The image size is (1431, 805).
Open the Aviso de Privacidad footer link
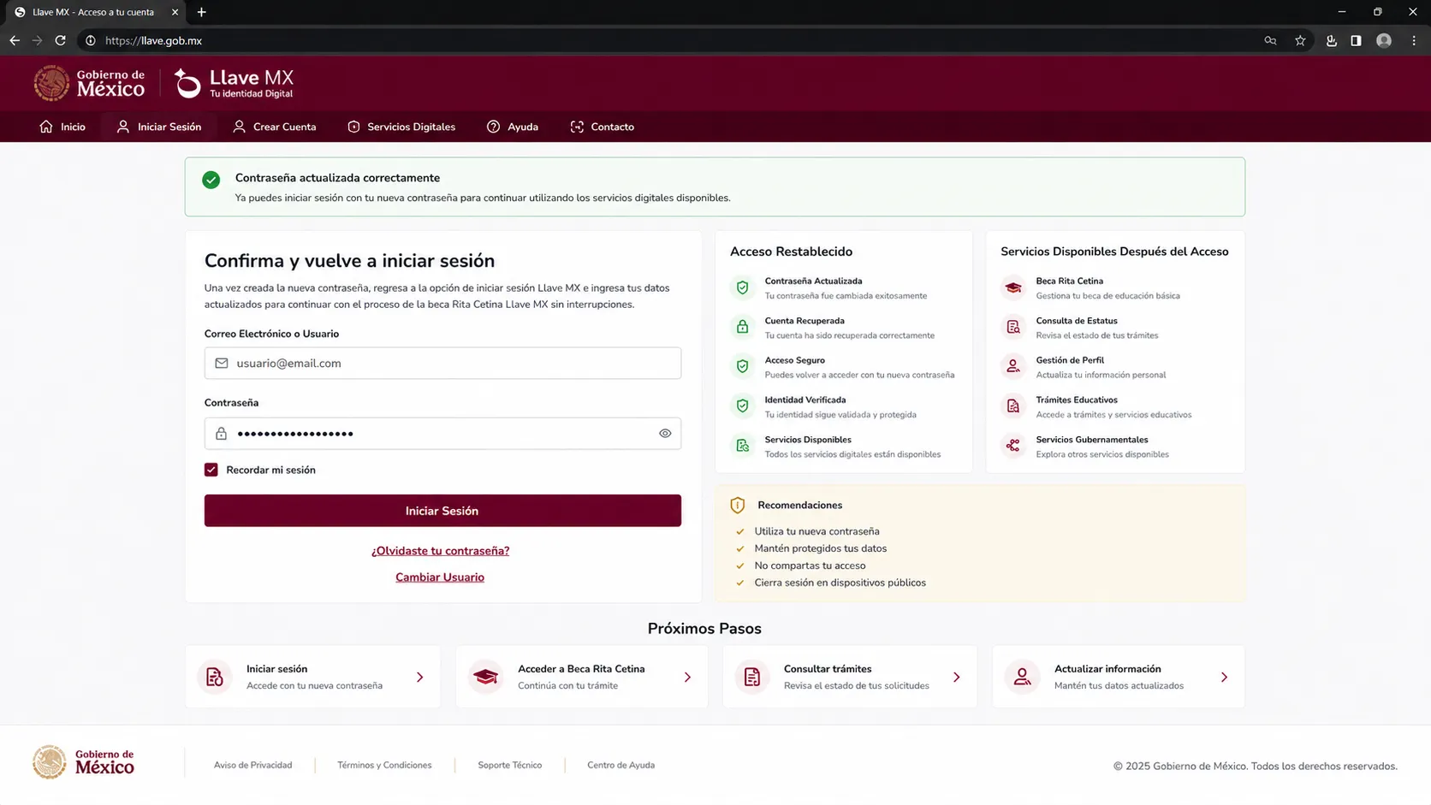click(253, 765)
